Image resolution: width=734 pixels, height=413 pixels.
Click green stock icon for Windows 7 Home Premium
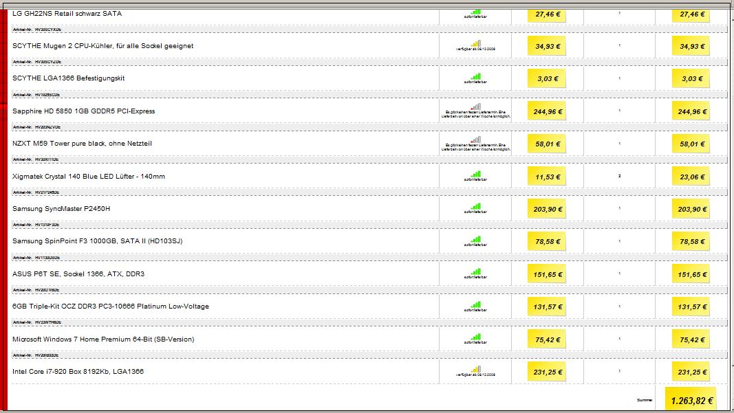click(x=475, y=337)
